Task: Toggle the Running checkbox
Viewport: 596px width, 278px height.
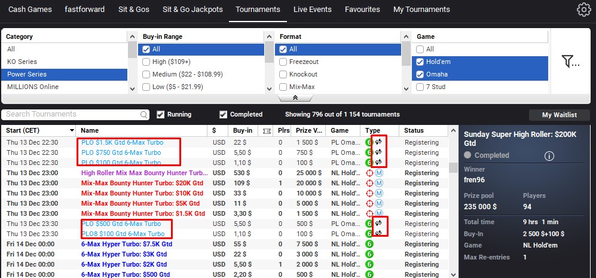Action: 160,114
